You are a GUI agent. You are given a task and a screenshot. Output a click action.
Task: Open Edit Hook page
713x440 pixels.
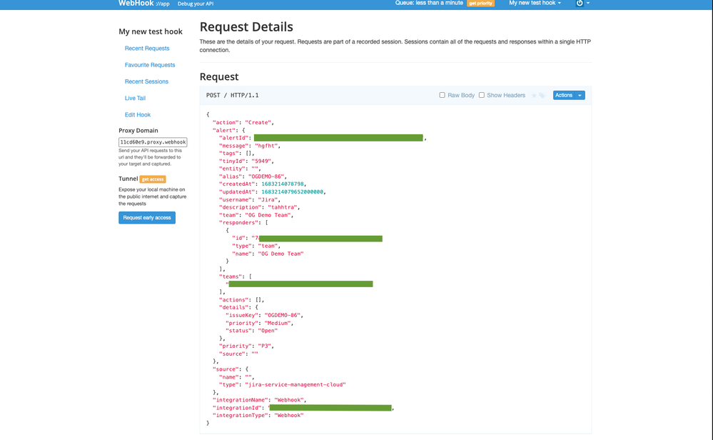(x=137, y=115)
